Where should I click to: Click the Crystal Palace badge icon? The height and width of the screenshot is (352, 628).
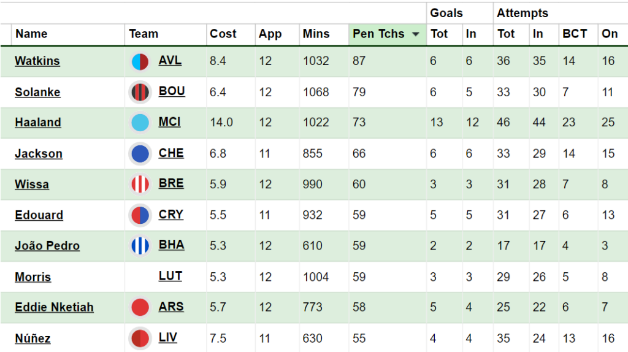click(x=140, y=215)
